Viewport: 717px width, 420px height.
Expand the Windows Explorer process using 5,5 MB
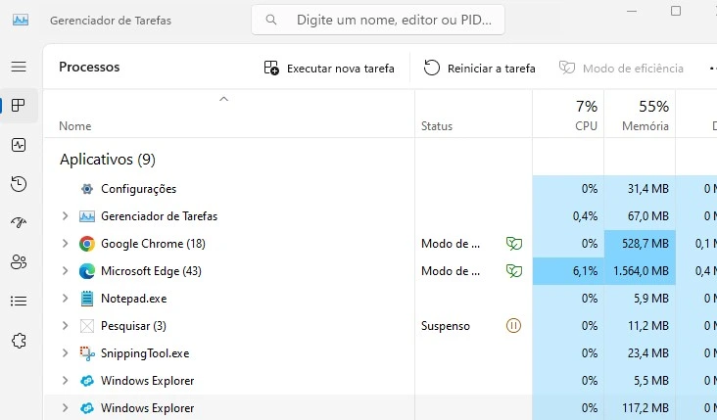click(65, 381)
